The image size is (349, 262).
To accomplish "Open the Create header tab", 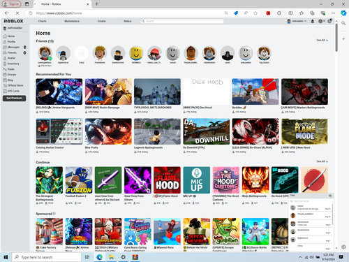I will coord(101,21).
